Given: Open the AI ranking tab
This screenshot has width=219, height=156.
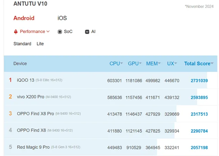Looking at the screenshot, I should 90,32.
